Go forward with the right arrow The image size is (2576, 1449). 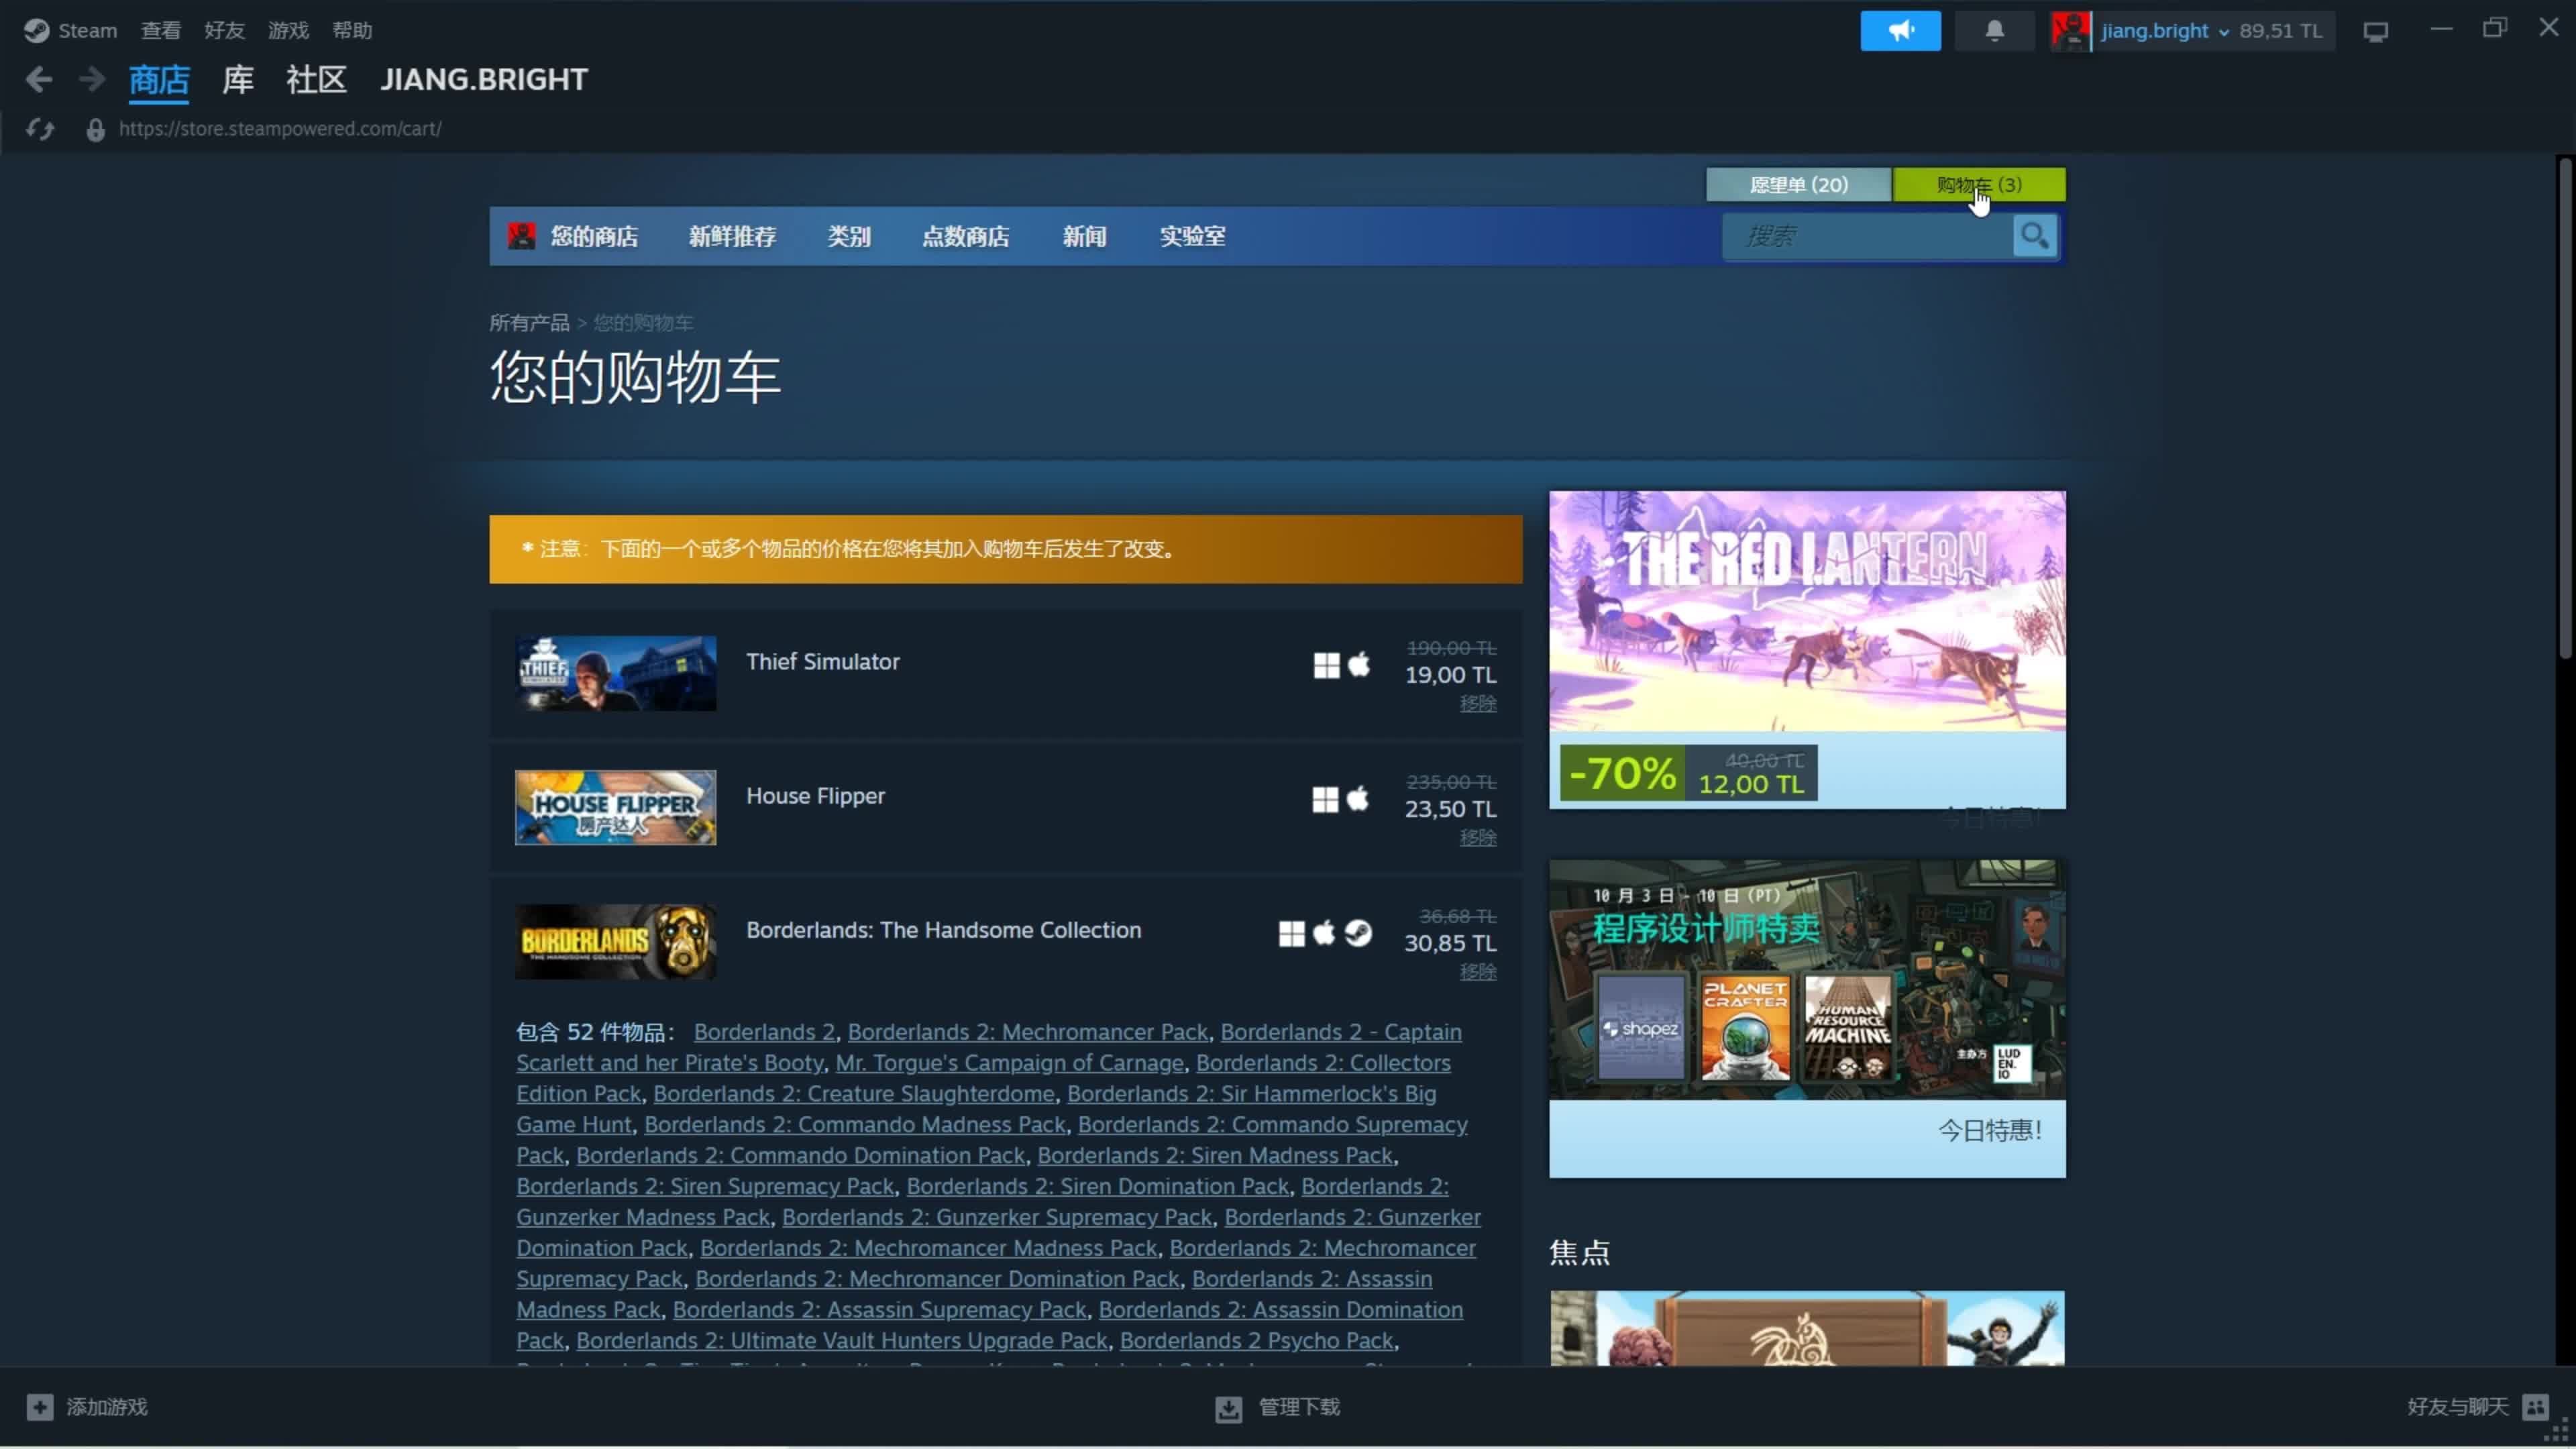click(92, 79)
